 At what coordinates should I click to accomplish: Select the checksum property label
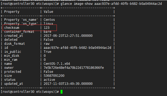tap(12, 28)
